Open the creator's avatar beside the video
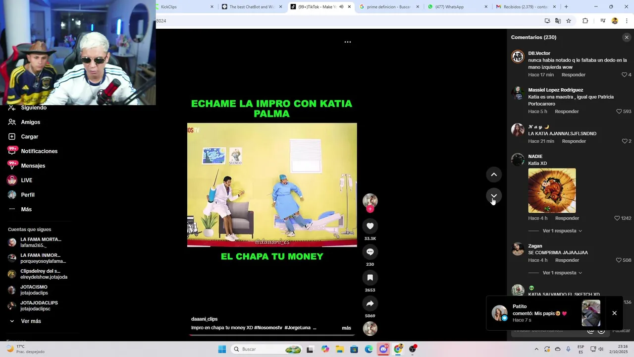Viewport: 634px width, 357px height. click(370, 200)
